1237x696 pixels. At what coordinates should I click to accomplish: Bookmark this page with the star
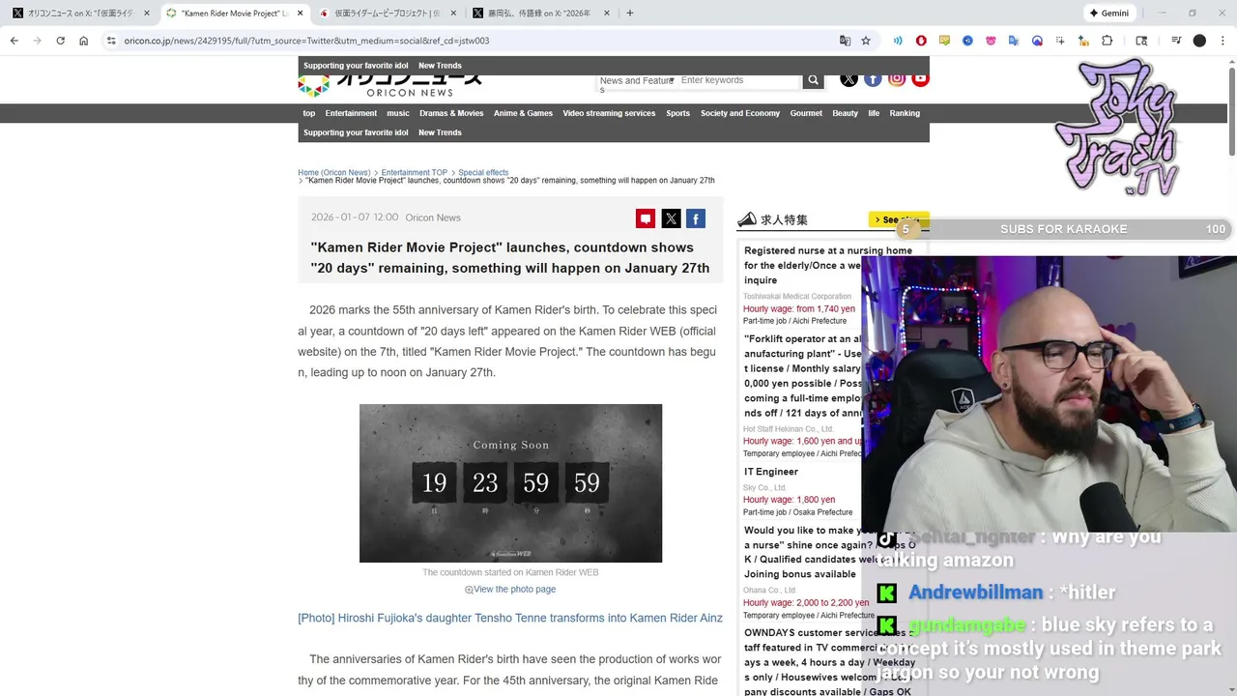866,41
